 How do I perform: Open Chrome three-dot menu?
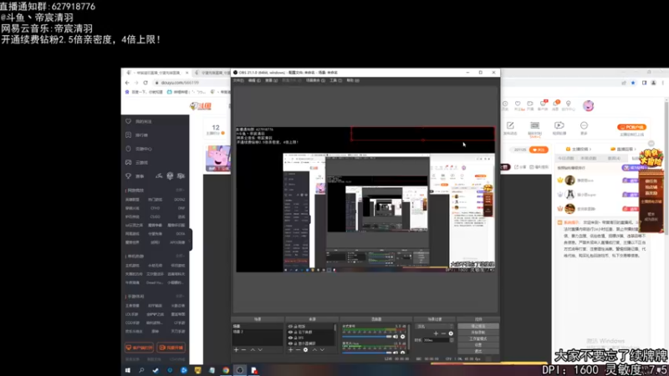(662, 83)
